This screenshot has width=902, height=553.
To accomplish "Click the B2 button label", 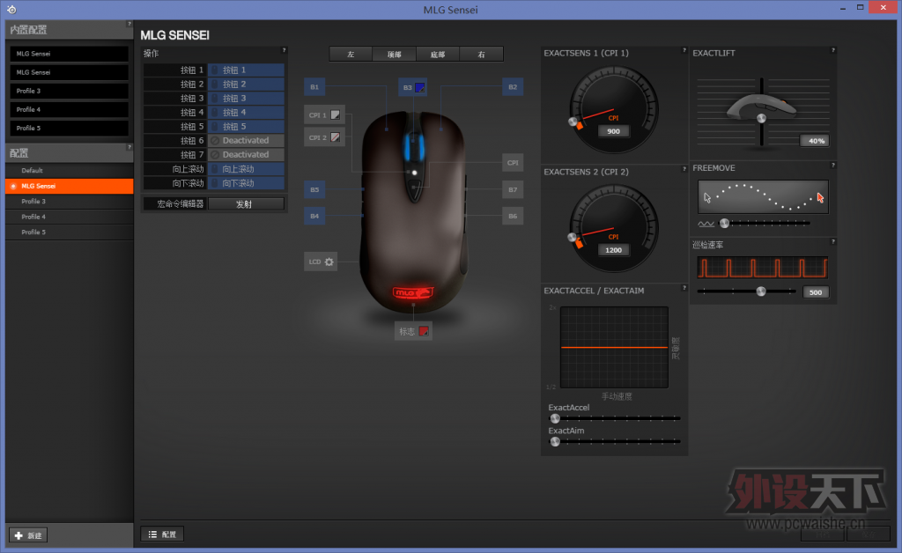I will (x=513, y=87).
